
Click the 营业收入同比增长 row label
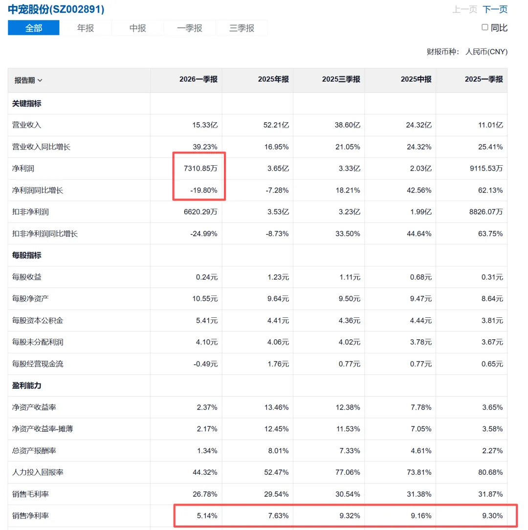[x=41, y=147]
